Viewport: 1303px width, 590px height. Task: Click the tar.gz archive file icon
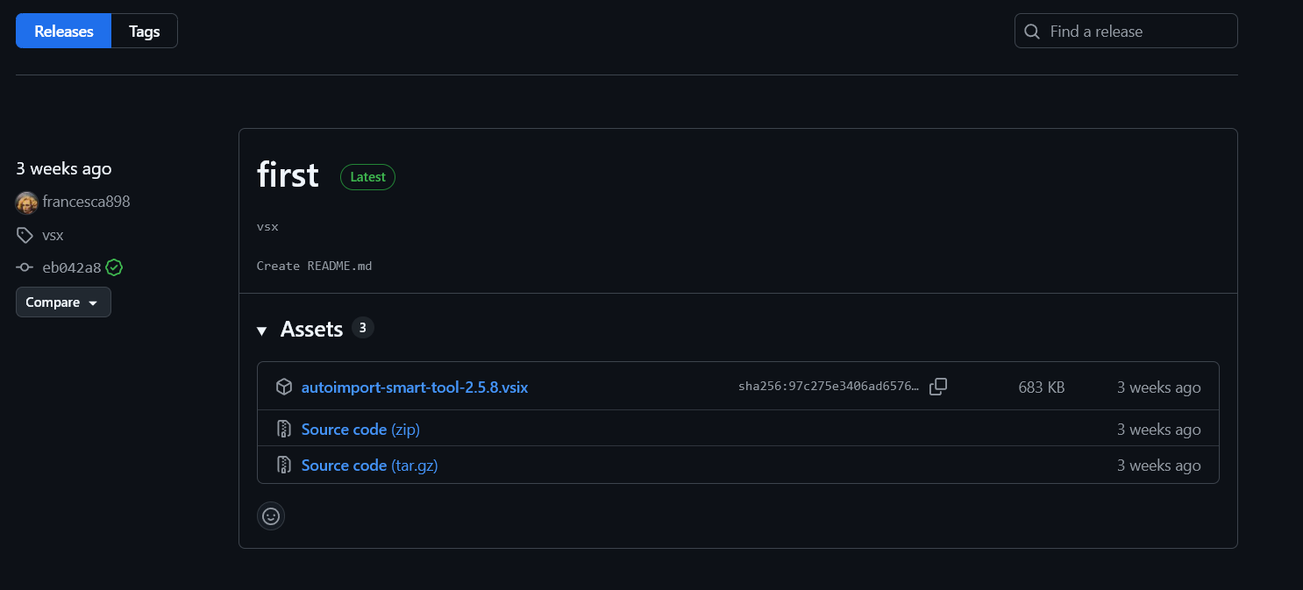click(x=283, y=466)
